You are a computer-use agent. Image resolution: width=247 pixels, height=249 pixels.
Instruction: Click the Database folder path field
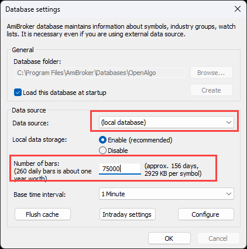click(x=100, y=73)
